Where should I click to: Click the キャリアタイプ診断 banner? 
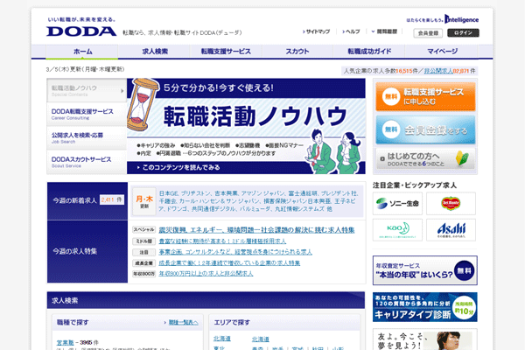pos(425,307)
